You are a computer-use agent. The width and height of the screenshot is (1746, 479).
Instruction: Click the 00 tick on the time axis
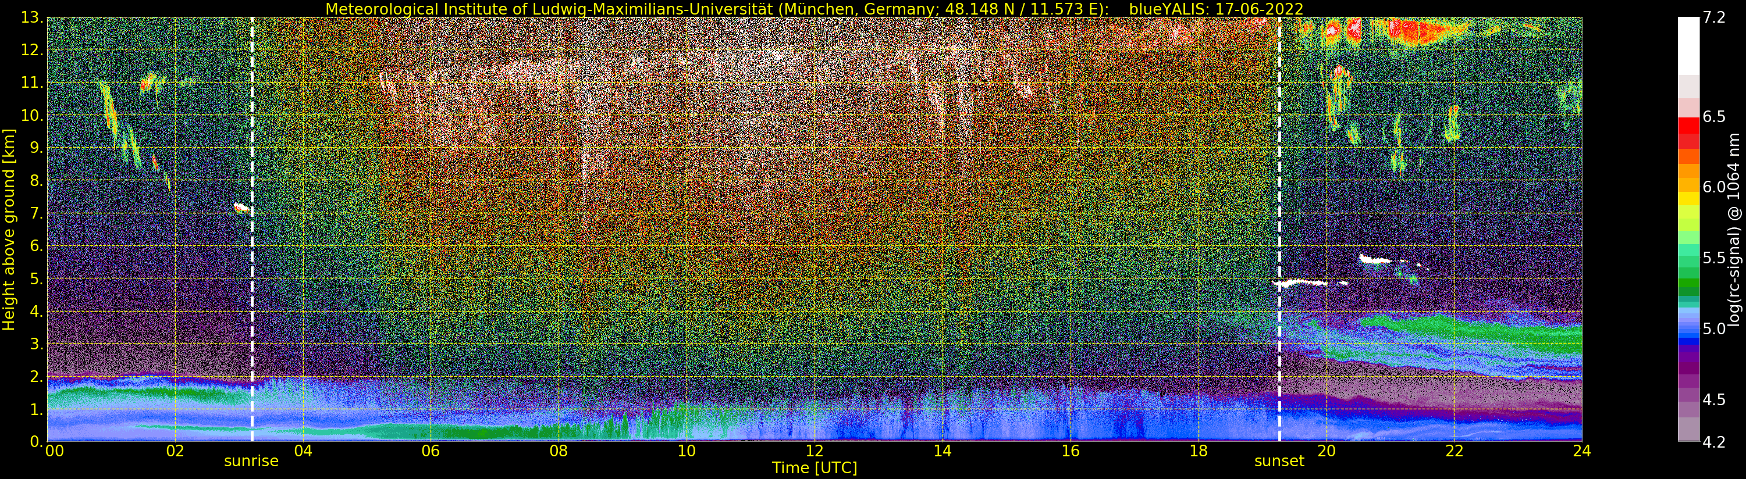[54, 451]
